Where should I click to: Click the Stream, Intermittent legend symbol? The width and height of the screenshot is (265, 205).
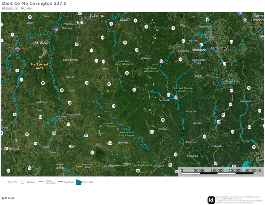[x=42, y=182]
